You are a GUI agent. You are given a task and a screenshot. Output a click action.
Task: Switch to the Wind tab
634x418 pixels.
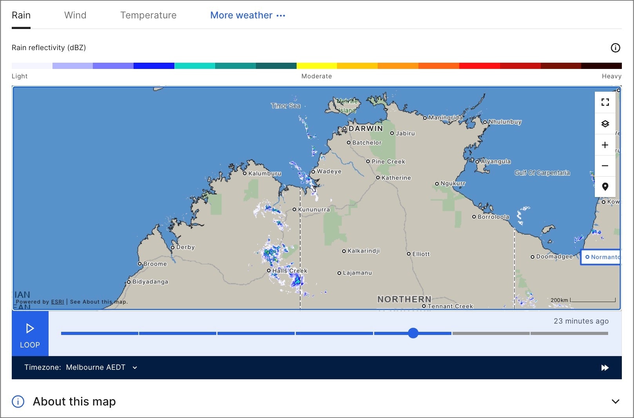75,15
